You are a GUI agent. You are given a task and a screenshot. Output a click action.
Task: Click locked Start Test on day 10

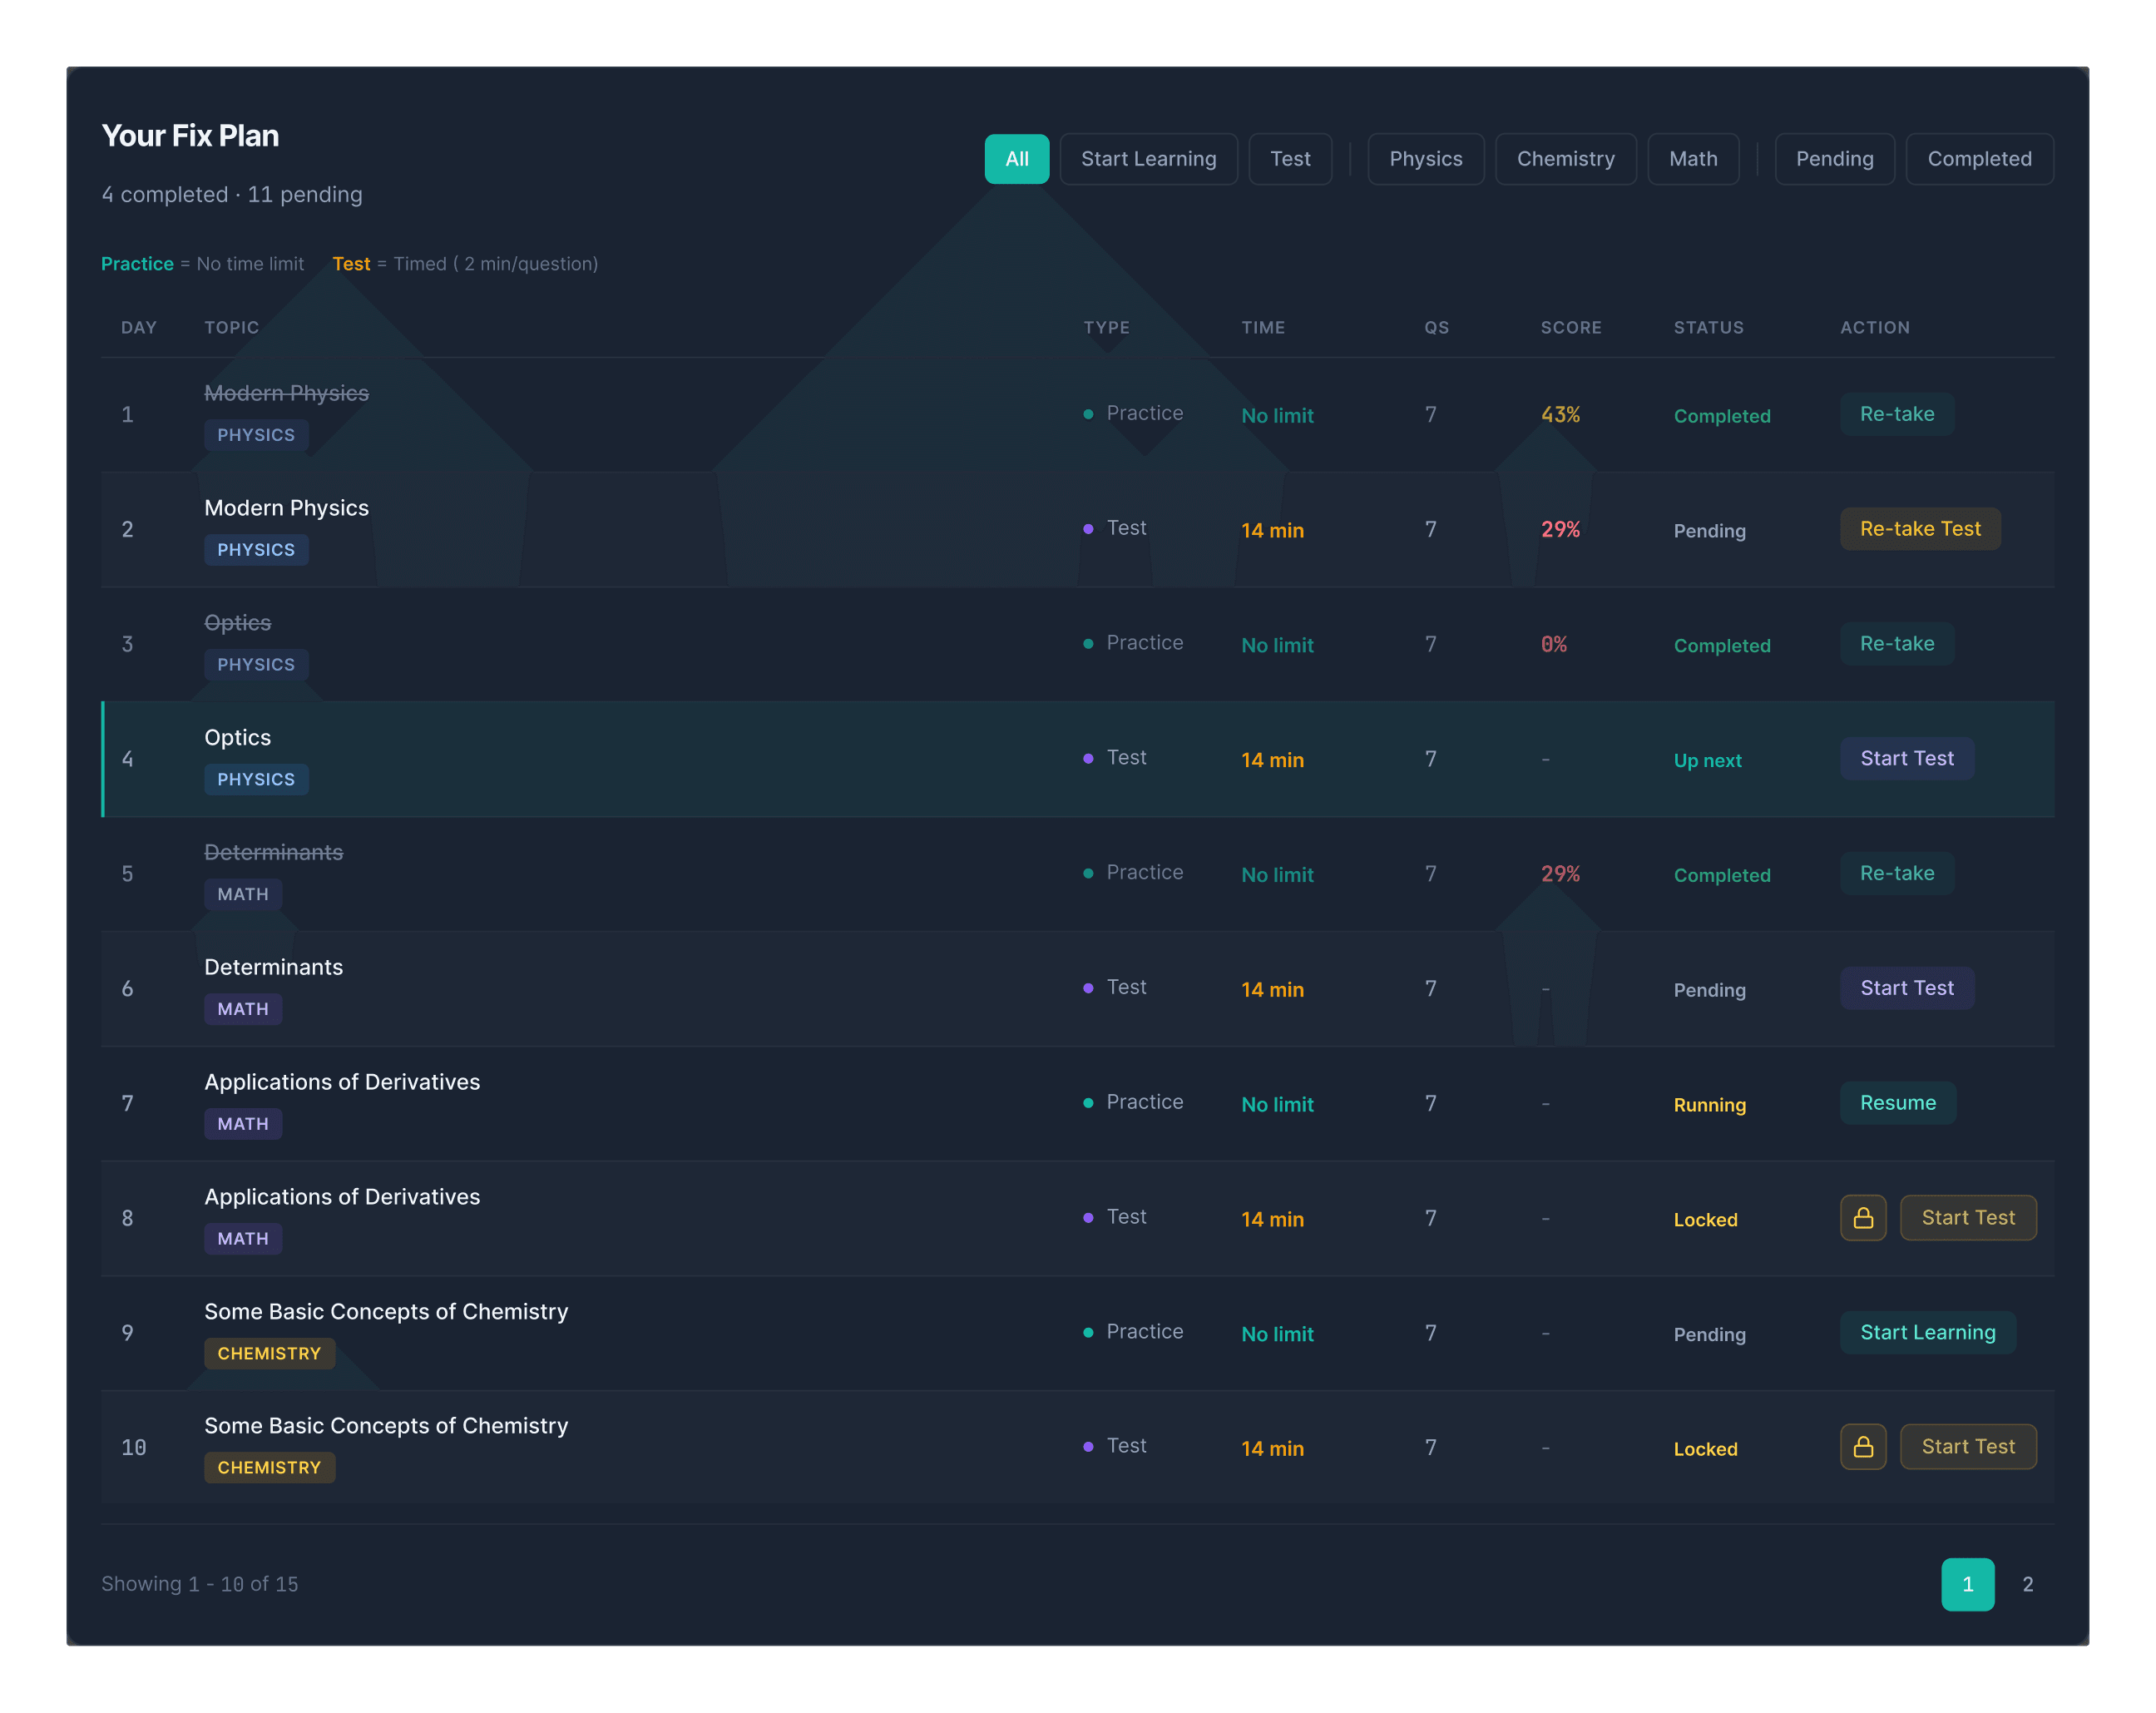[x=1968, y=1446]
